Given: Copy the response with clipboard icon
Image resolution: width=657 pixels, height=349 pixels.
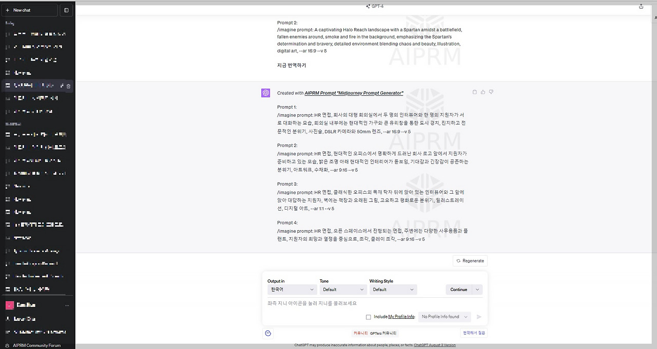Looking at the screenshot, I should point(474,92).
